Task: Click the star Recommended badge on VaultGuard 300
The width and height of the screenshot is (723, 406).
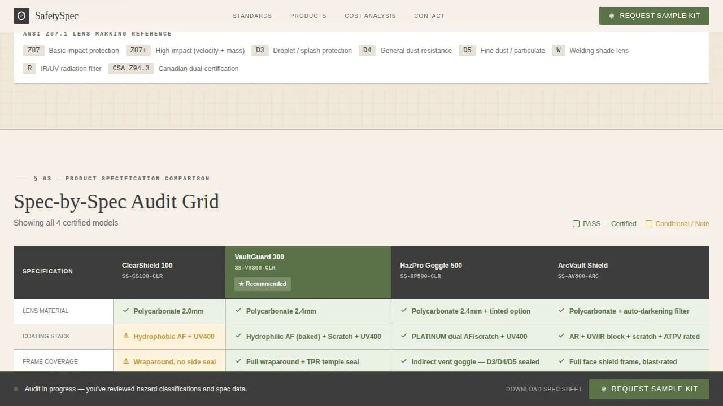Action: [263, 284]
